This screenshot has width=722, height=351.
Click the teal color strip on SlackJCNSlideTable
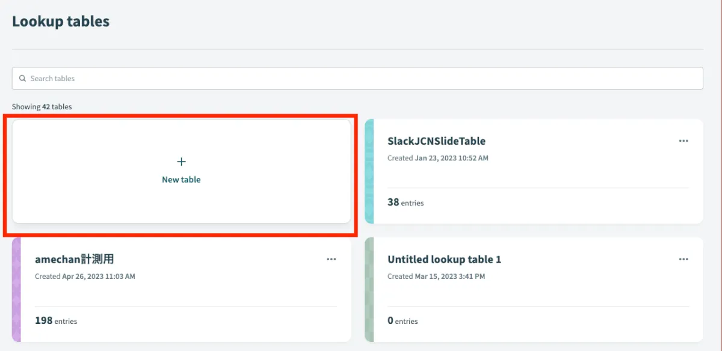click(369, 171)
